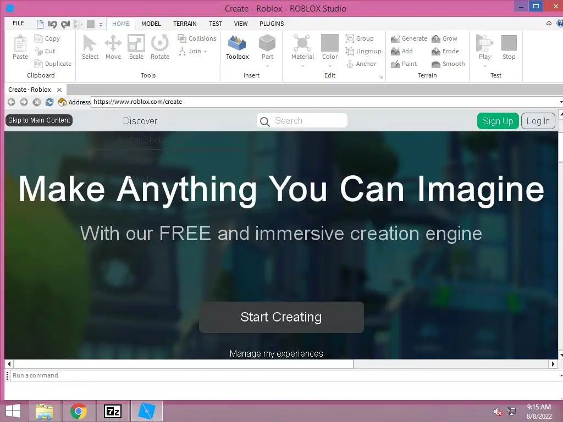
Task: Switch to the PLUGINS ribbon tab
Action: point(272,24)
